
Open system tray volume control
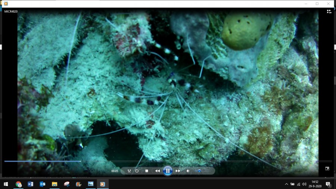304,184
